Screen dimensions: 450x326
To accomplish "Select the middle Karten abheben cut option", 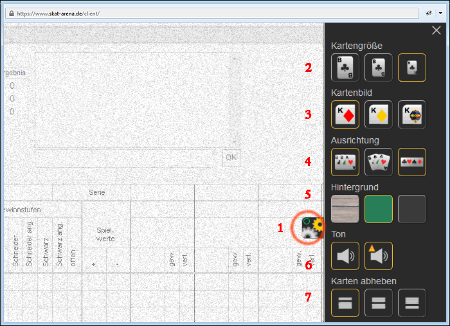I will point(378,303).
